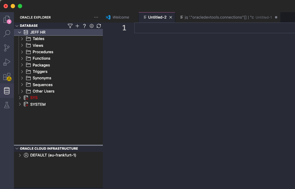Click the filter icon in Database header
This screenshot has height=189, width=295.
[x=70, y=26]
